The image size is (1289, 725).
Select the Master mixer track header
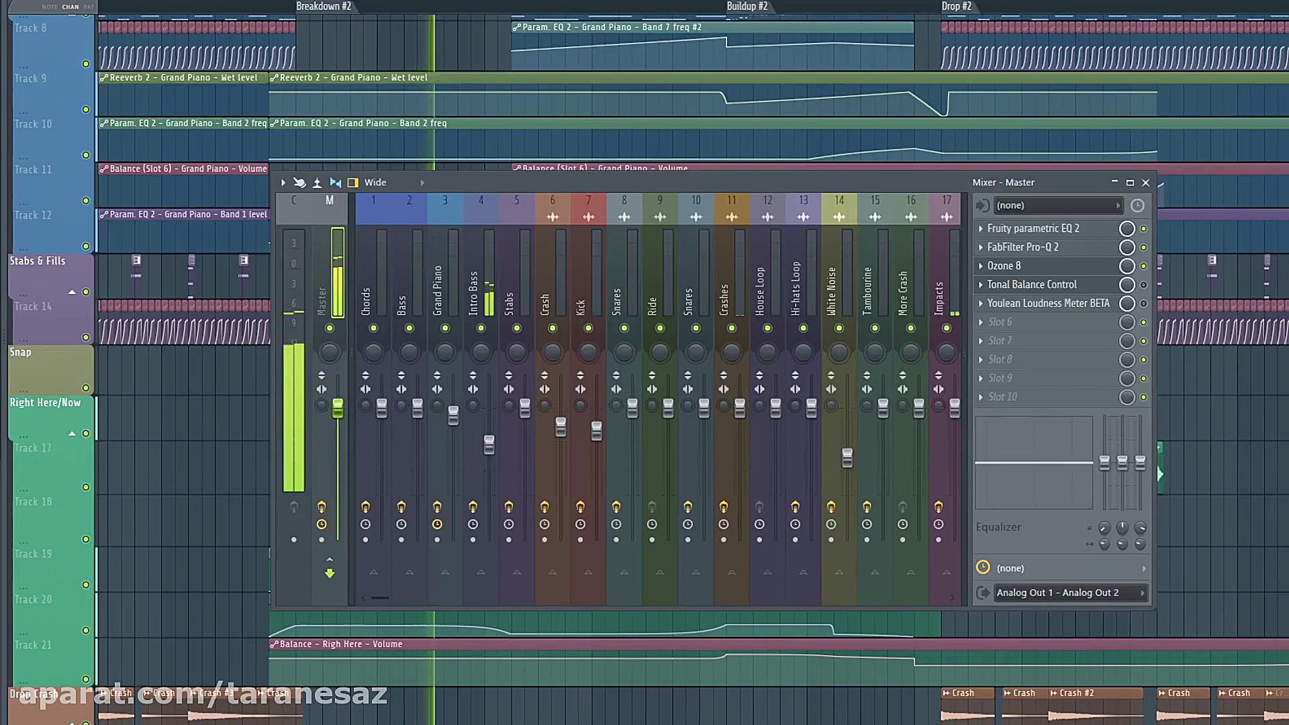[329, 199]
